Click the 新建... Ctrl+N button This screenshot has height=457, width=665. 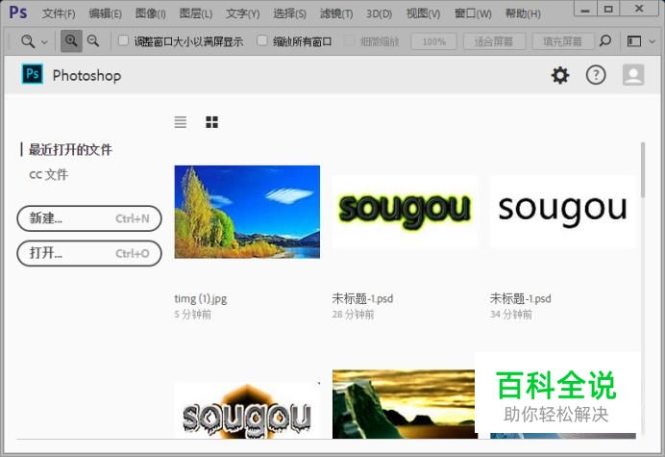coord(89,218)
